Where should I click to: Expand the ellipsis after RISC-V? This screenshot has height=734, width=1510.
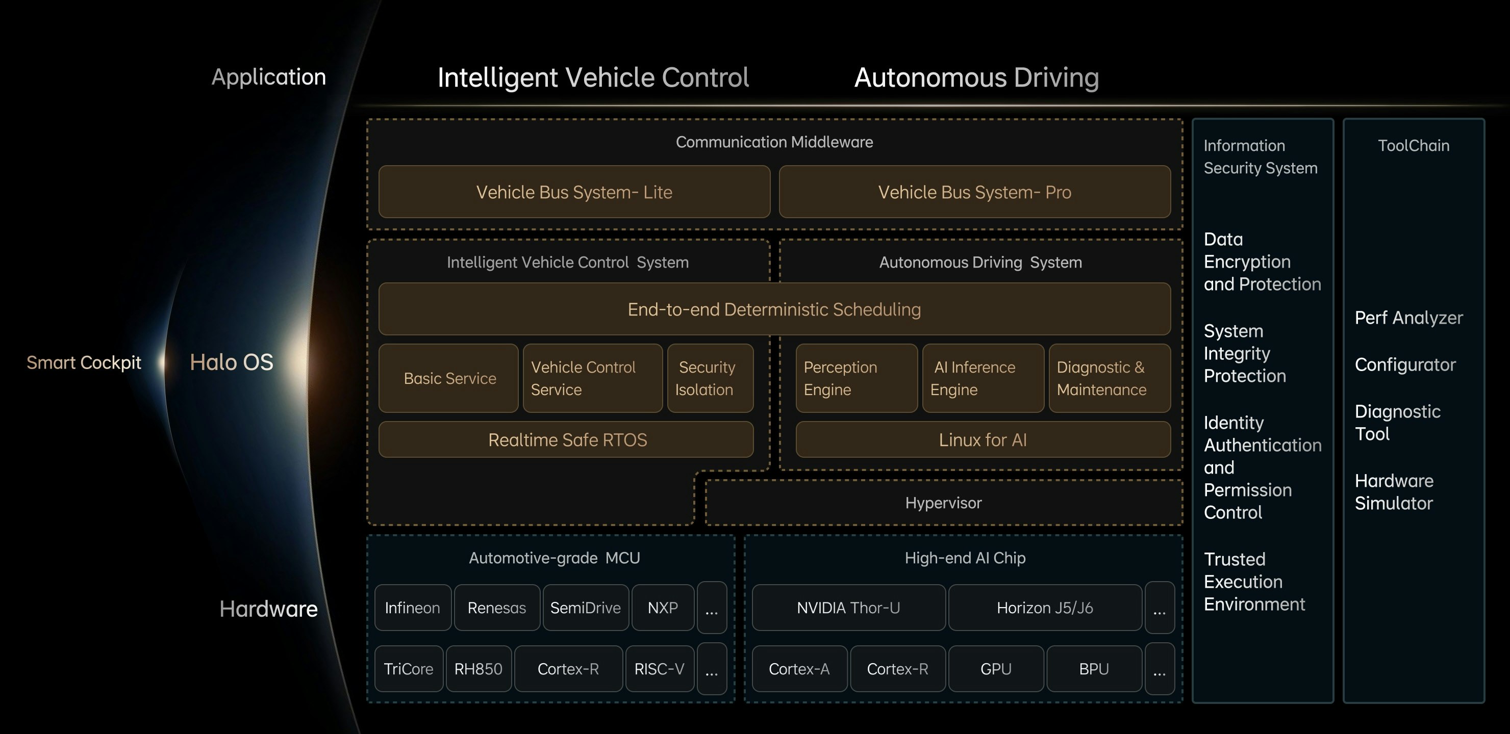tap(712, 669)
